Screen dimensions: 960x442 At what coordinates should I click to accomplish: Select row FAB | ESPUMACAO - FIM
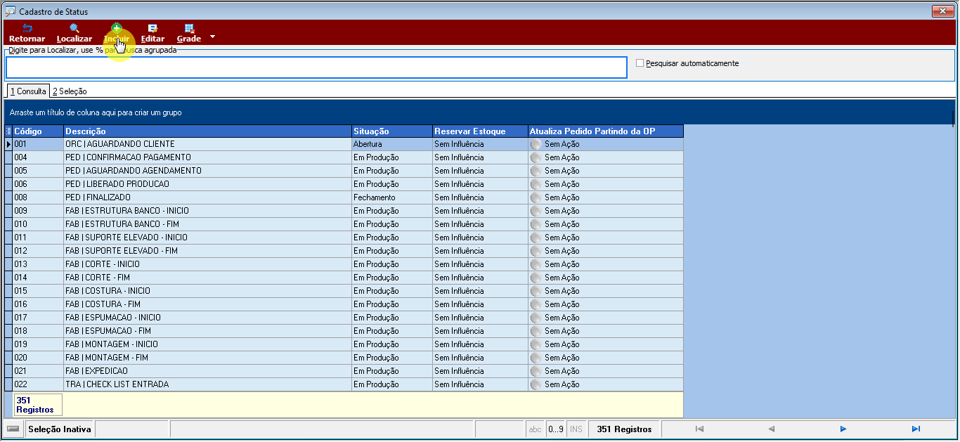point(344,331)
